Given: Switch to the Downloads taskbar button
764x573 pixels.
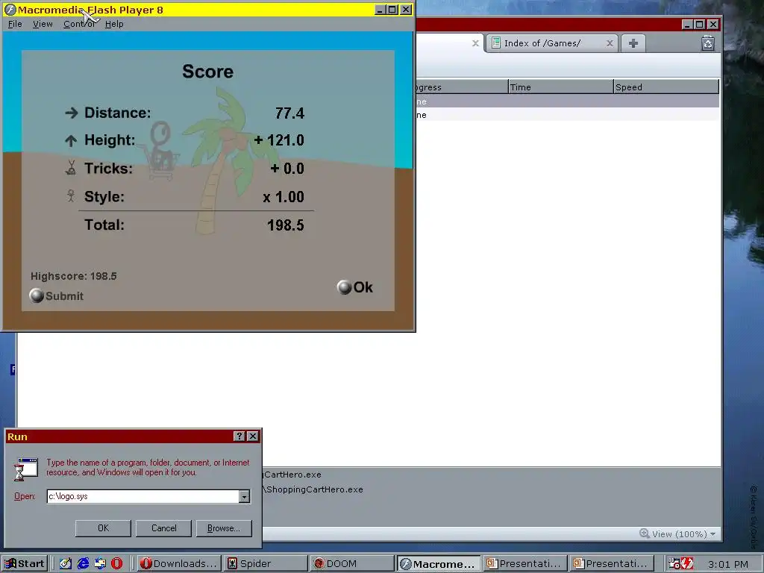Looking at the screenshot, I should pyautogui.click(x=179, y=564).
